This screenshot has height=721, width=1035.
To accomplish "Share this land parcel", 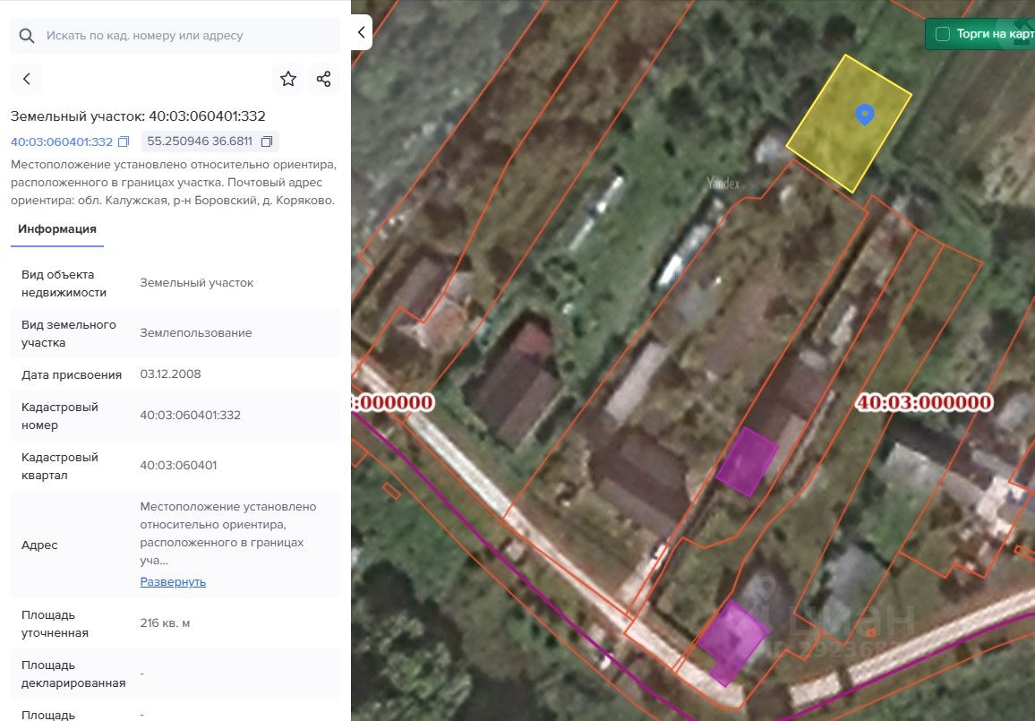I will [323, 79].
